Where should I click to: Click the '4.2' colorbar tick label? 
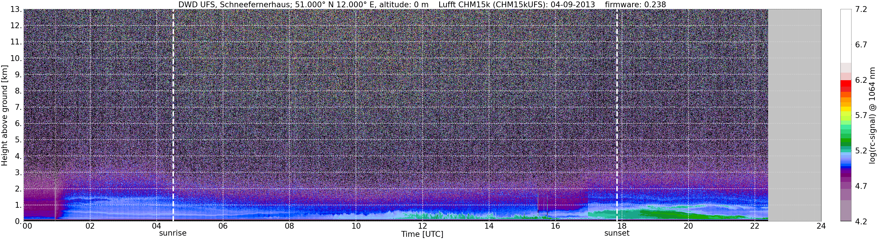[x=861, y=221]
